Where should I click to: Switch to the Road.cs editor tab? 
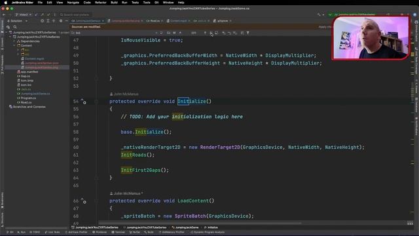pyautogui.click(x=155, y=21)
